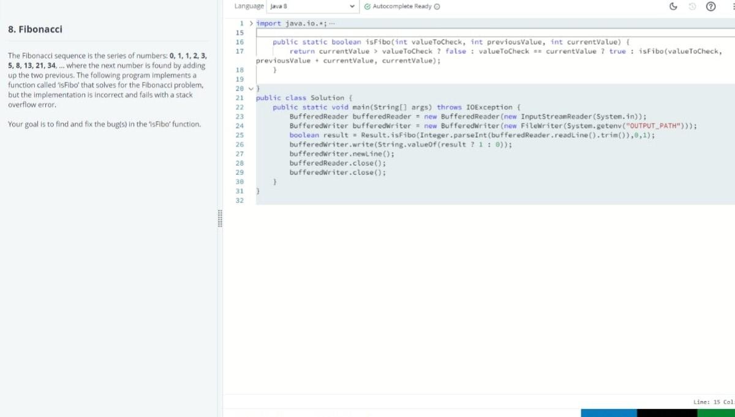Click bufferedWriter.newLine(); on line 27
The width and height of the screenshot is (735, 417).
[342, 153]
